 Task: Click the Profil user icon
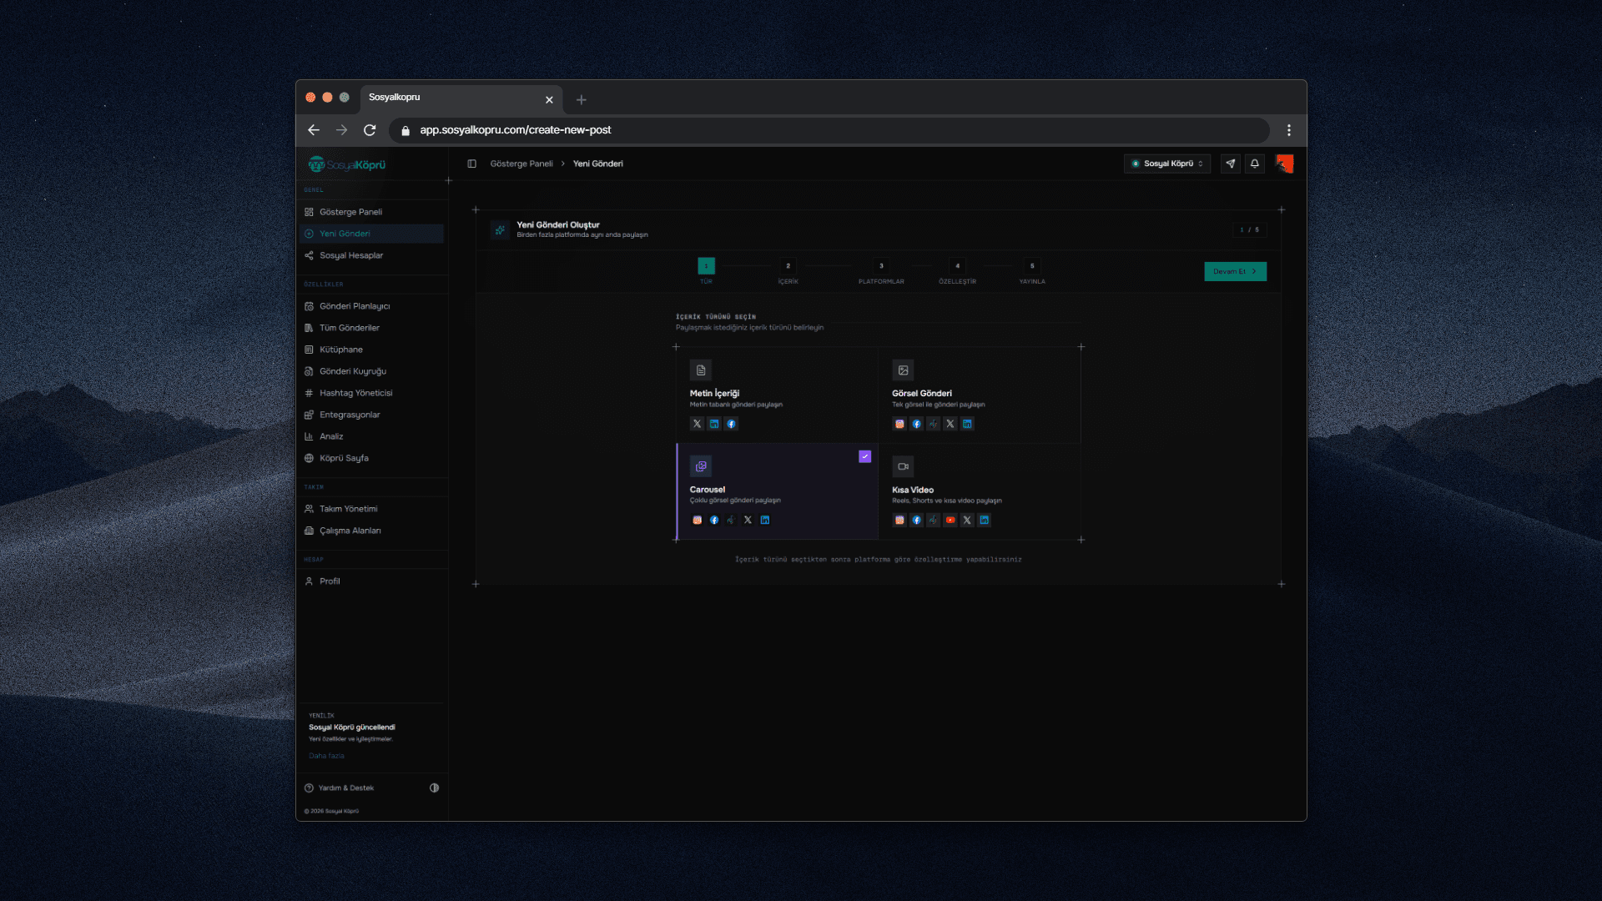point(309,581)
